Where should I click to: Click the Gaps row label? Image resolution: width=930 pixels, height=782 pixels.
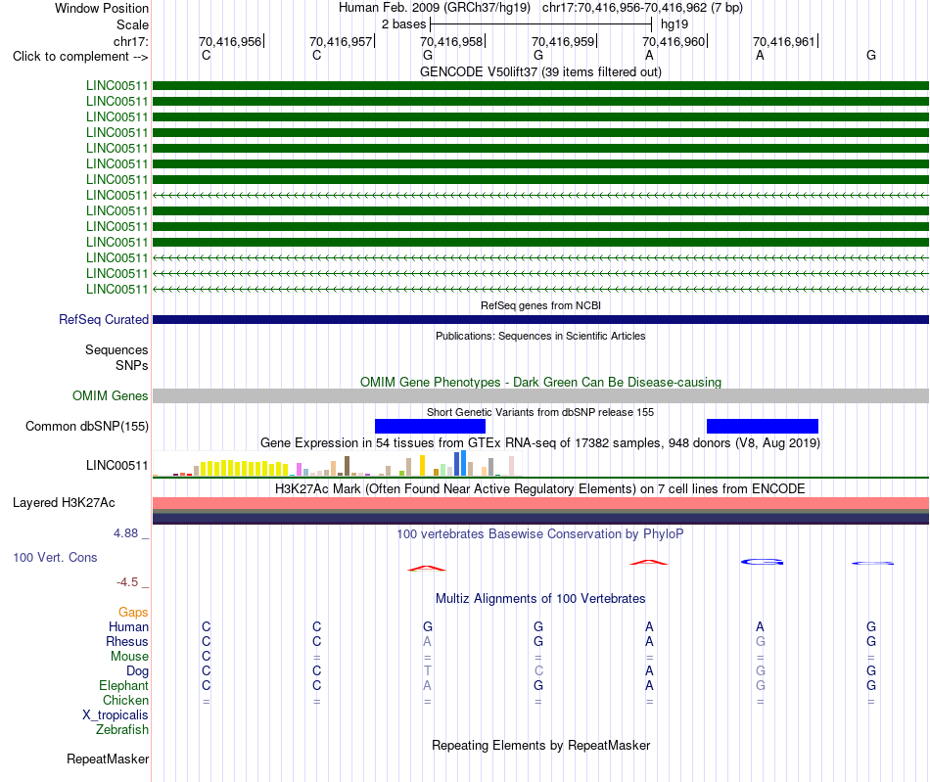pyautogui.click(x=133, y=612)
